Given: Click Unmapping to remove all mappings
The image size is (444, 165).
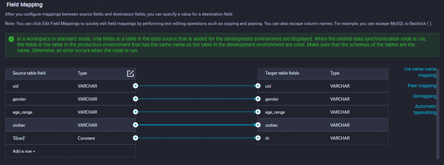Looking at the screenshot, I should pos(424,97).
